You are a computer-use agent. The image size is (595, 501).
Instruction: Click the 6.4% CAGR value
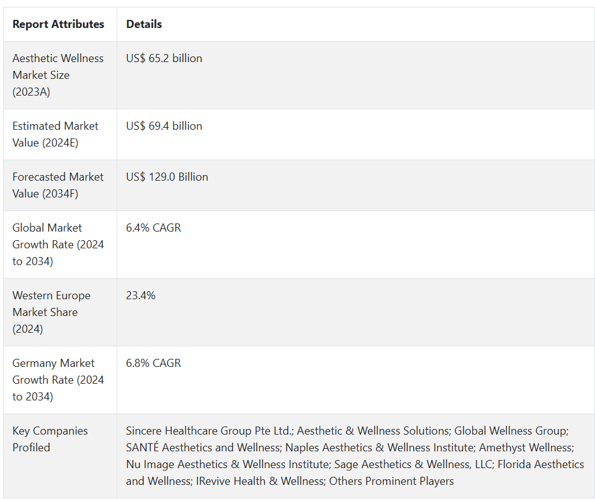pyautogui.click(x=153, y=228)
